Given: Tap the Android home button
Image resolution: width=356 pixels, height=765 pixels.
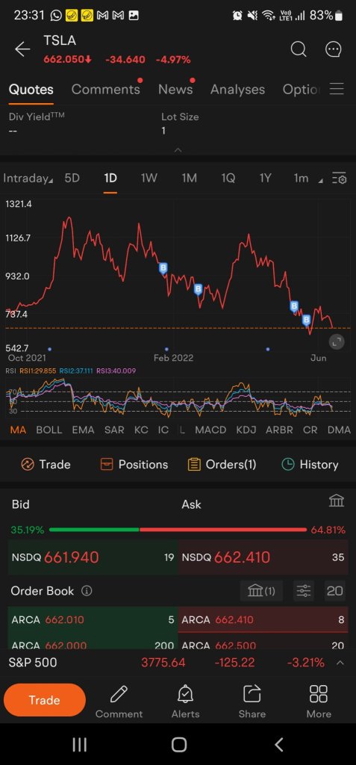Looking at the screenshot, I should click(x=179, y=745).
